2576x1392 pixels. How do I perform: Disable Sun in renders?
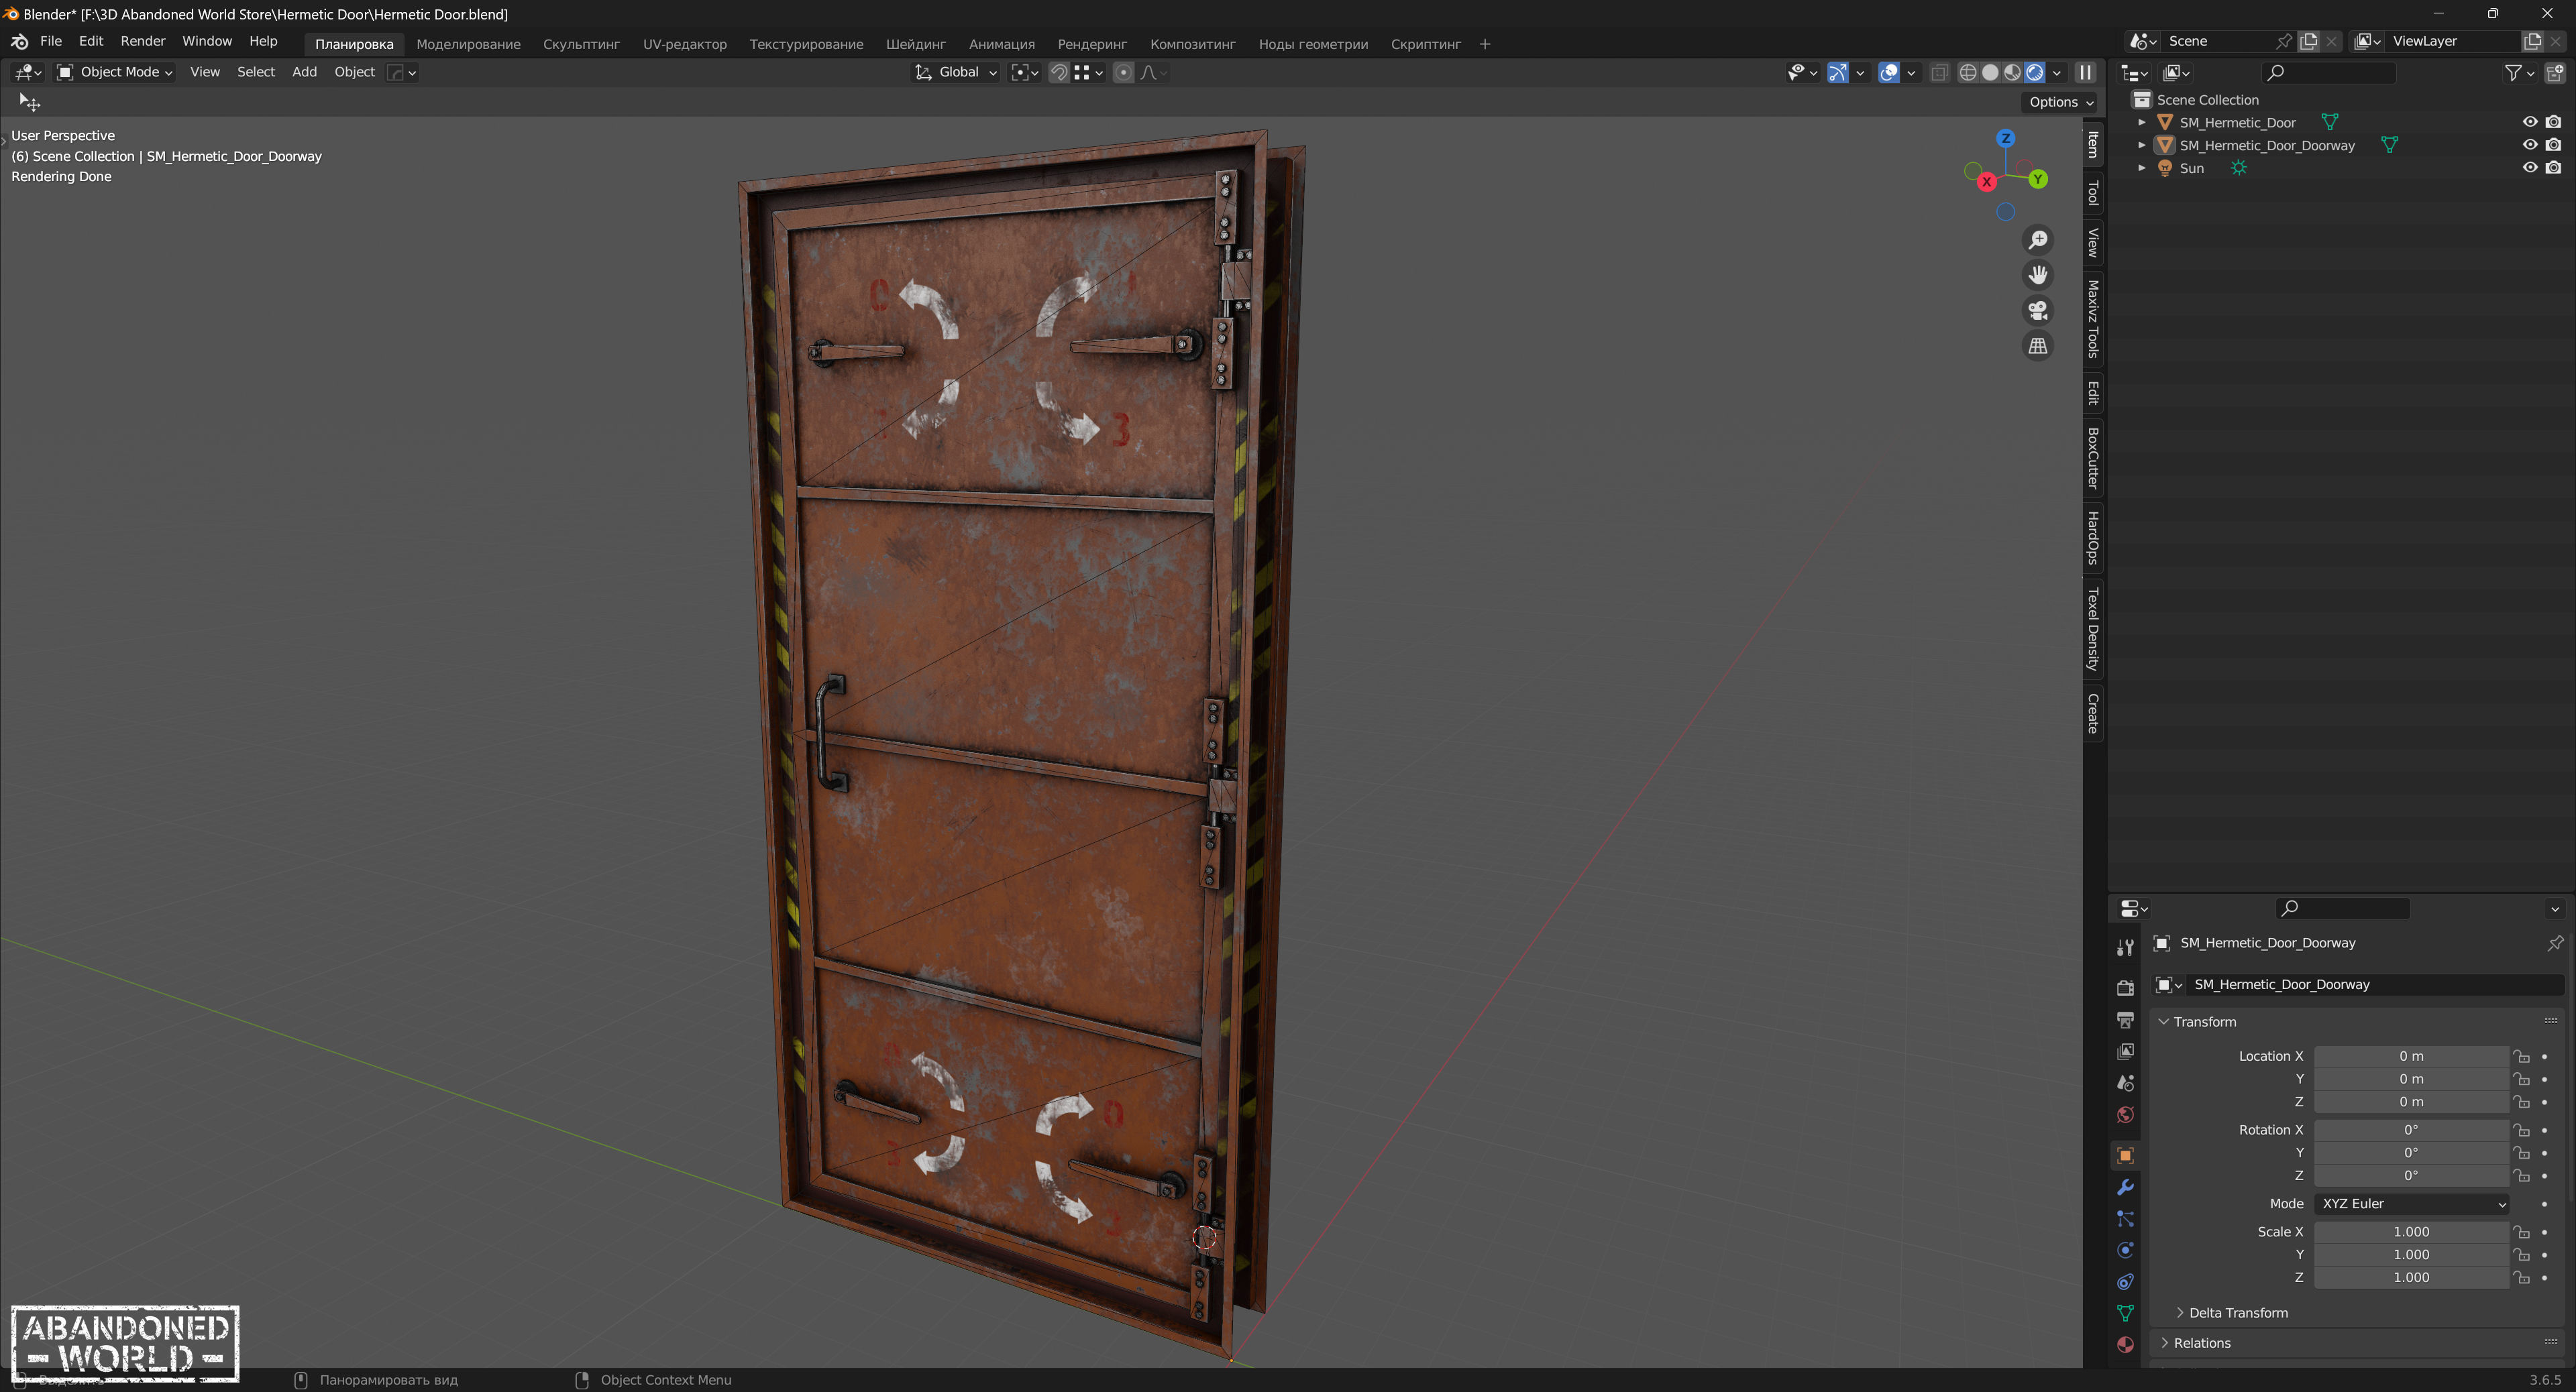point(2553,168)
